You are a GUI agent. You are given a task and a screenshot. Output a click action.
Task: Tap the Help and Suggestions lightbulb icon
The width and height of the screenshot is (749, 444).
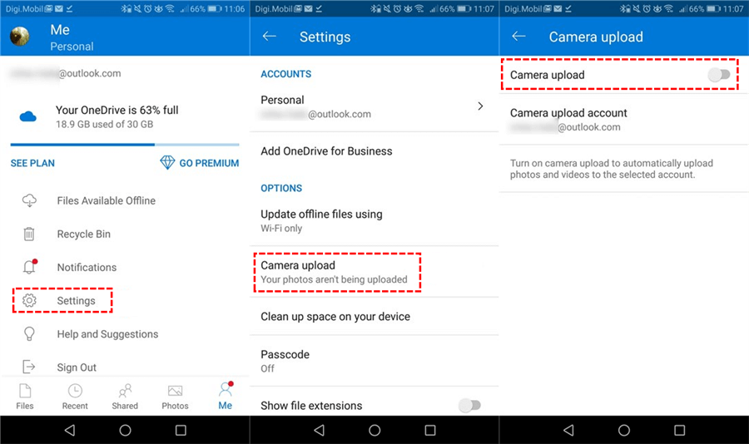tap(29, 333)
